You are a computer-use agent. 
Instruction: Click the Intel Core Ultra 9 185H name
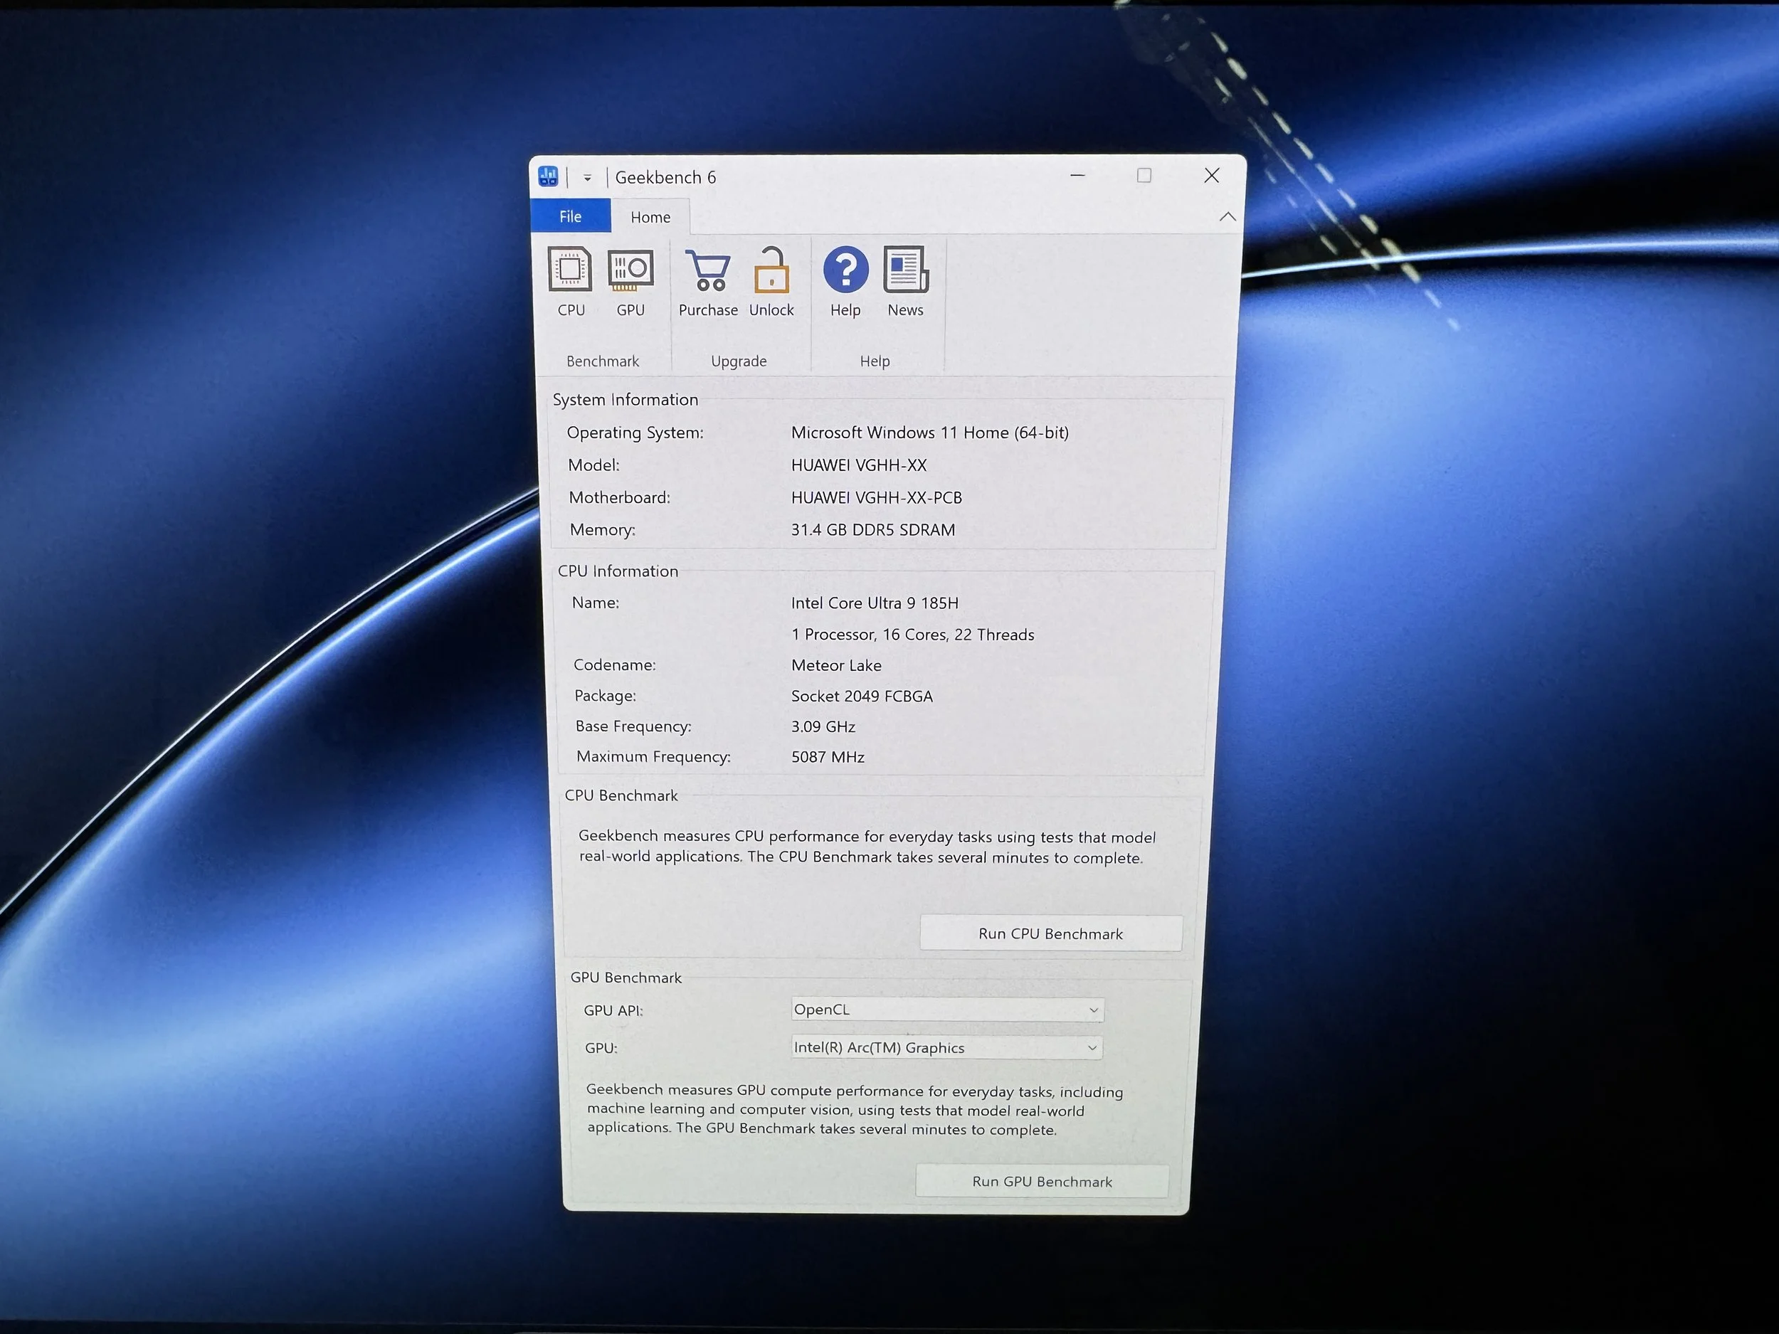pos(875,603)
